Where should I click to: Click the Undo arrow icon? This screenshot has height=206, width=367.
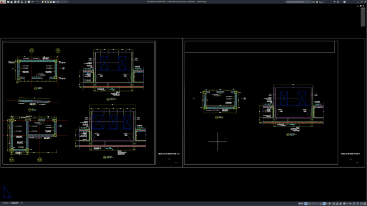(32, 2)
